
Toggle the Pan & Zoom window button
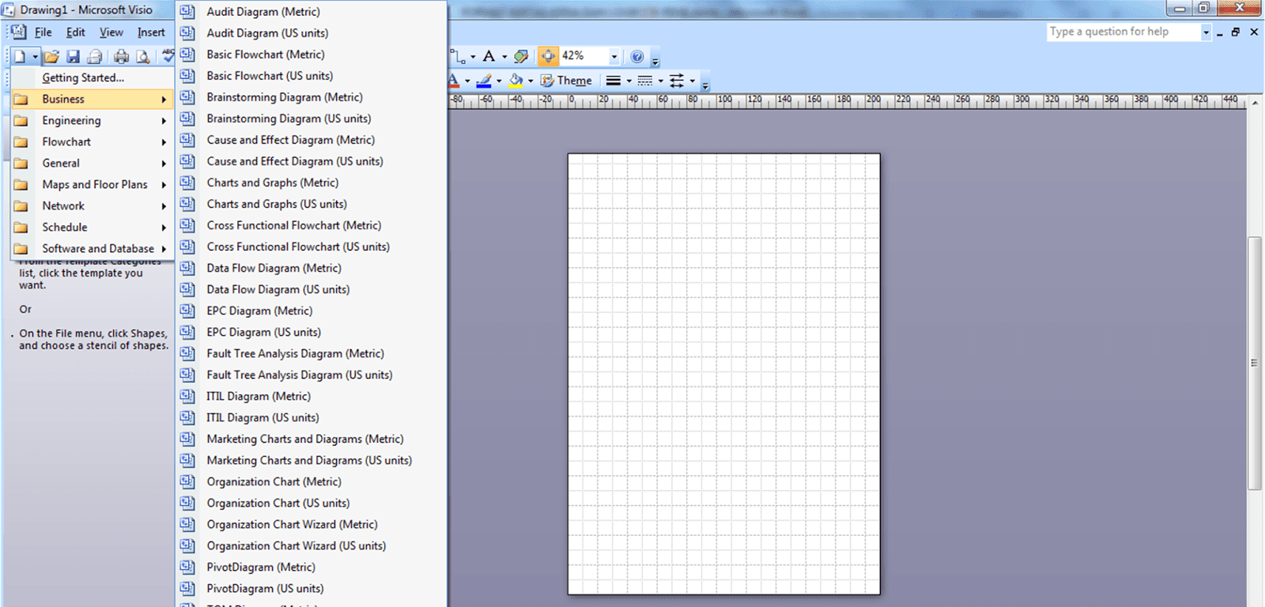pos(548,56)
